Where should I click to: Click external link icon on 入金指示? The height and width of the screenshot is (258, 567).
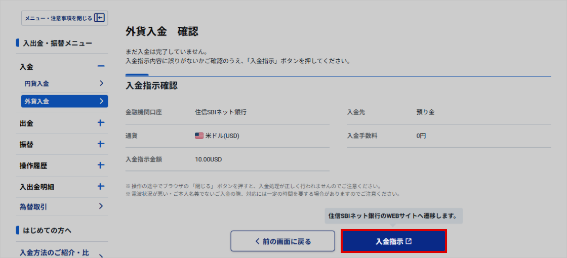[x=409, y=241]
